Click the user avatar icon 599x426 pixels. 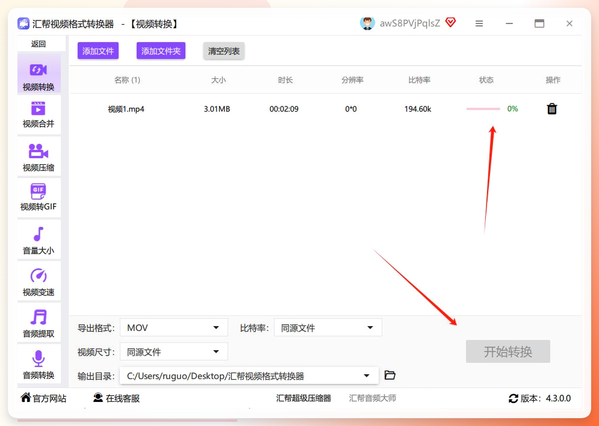tap(367, 23)
